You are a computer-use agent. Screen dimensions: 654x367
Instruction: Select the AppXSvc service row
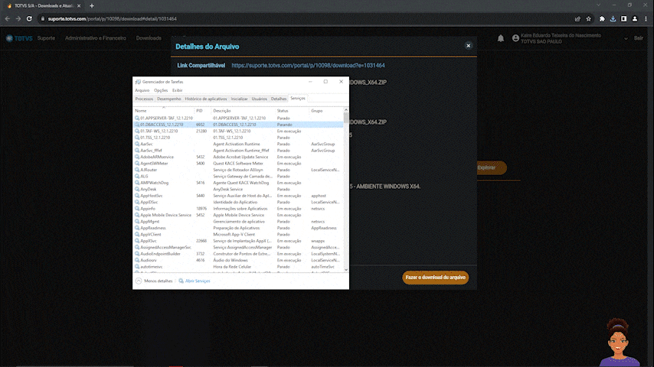point(238,241)
